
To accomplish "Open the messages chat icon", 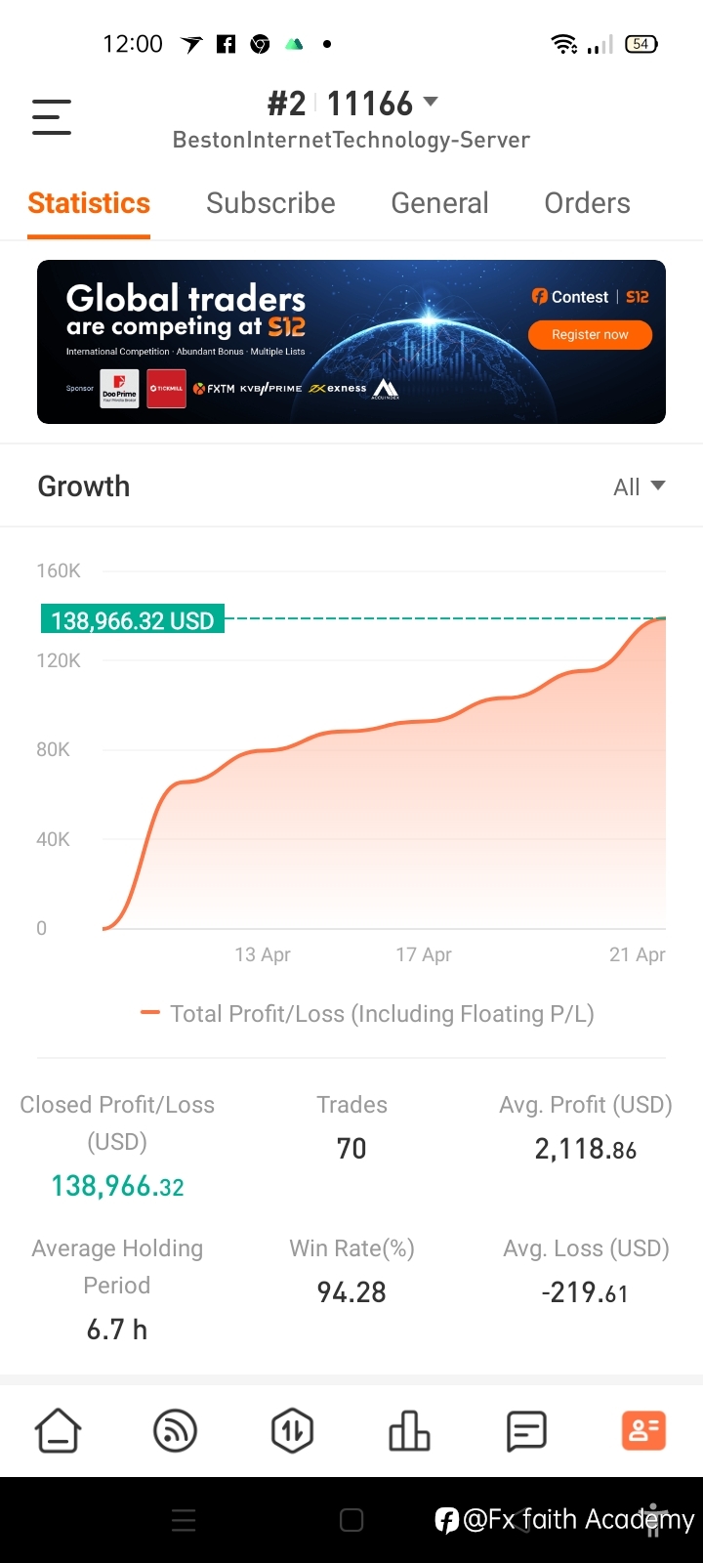I will [526, 1431].
